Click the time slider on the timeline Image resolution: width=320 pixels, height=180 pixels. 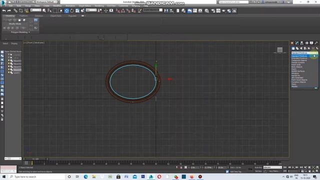35,159
